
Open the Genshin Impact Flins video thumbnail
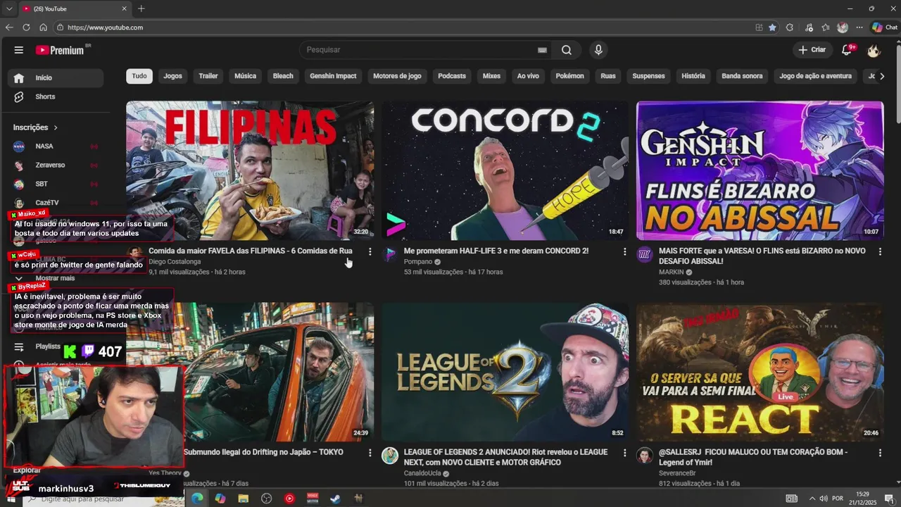[760, 170]
